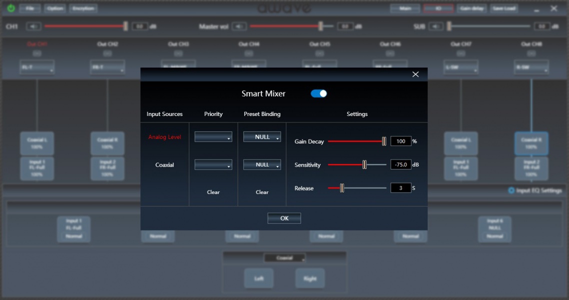Click Clear under the Priority column

213,192
